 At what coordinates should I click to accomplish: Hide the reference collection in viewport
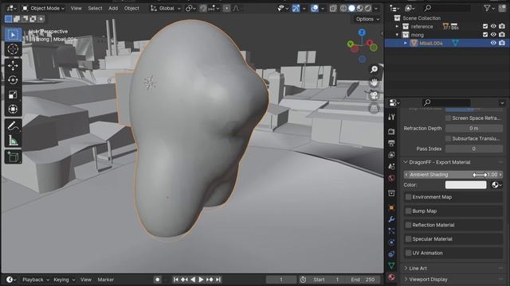(493, 26)
